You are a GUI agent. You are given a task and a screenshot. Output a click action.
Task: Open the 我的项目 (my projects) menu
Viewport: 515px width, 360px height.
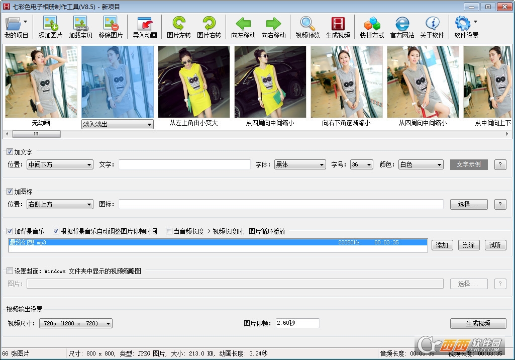tap(16, 27)
